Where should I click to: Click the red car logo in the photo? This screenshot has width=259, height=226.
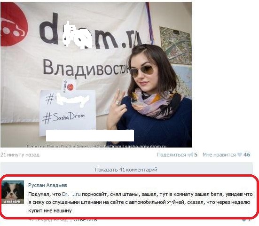(x=14, y=24)
